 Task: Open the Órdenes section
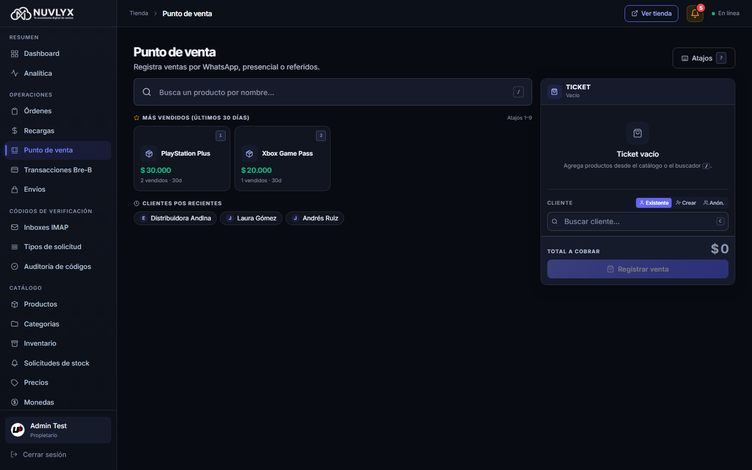58,111
